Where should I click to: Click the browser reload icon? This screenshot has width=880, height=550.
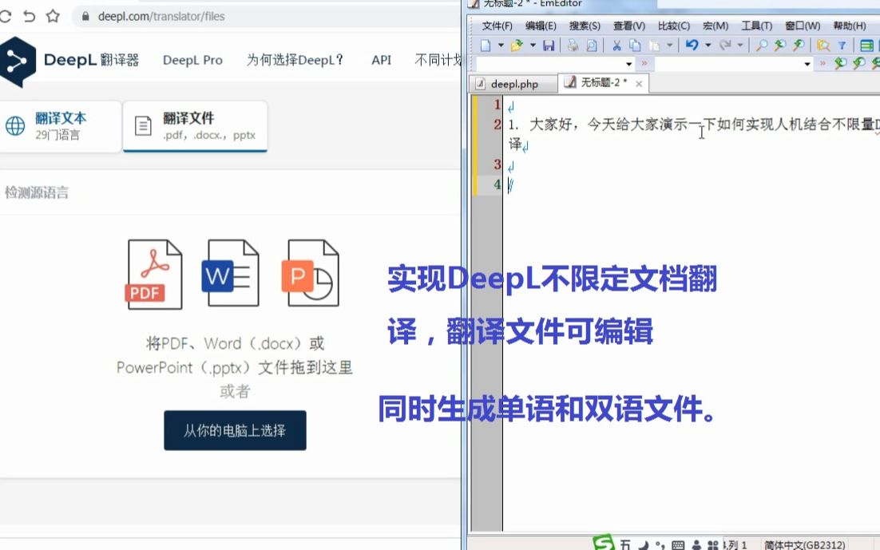coord(6,16)
